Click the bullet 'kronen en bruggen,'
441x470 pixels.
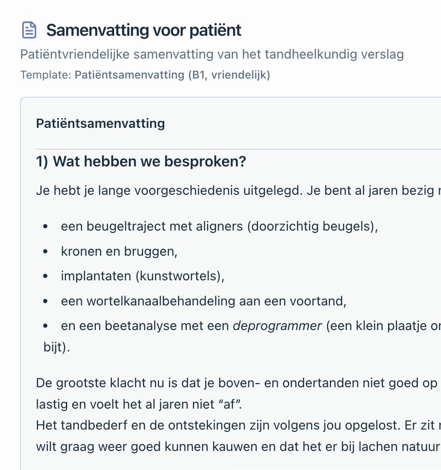click(x=119, y=252)
